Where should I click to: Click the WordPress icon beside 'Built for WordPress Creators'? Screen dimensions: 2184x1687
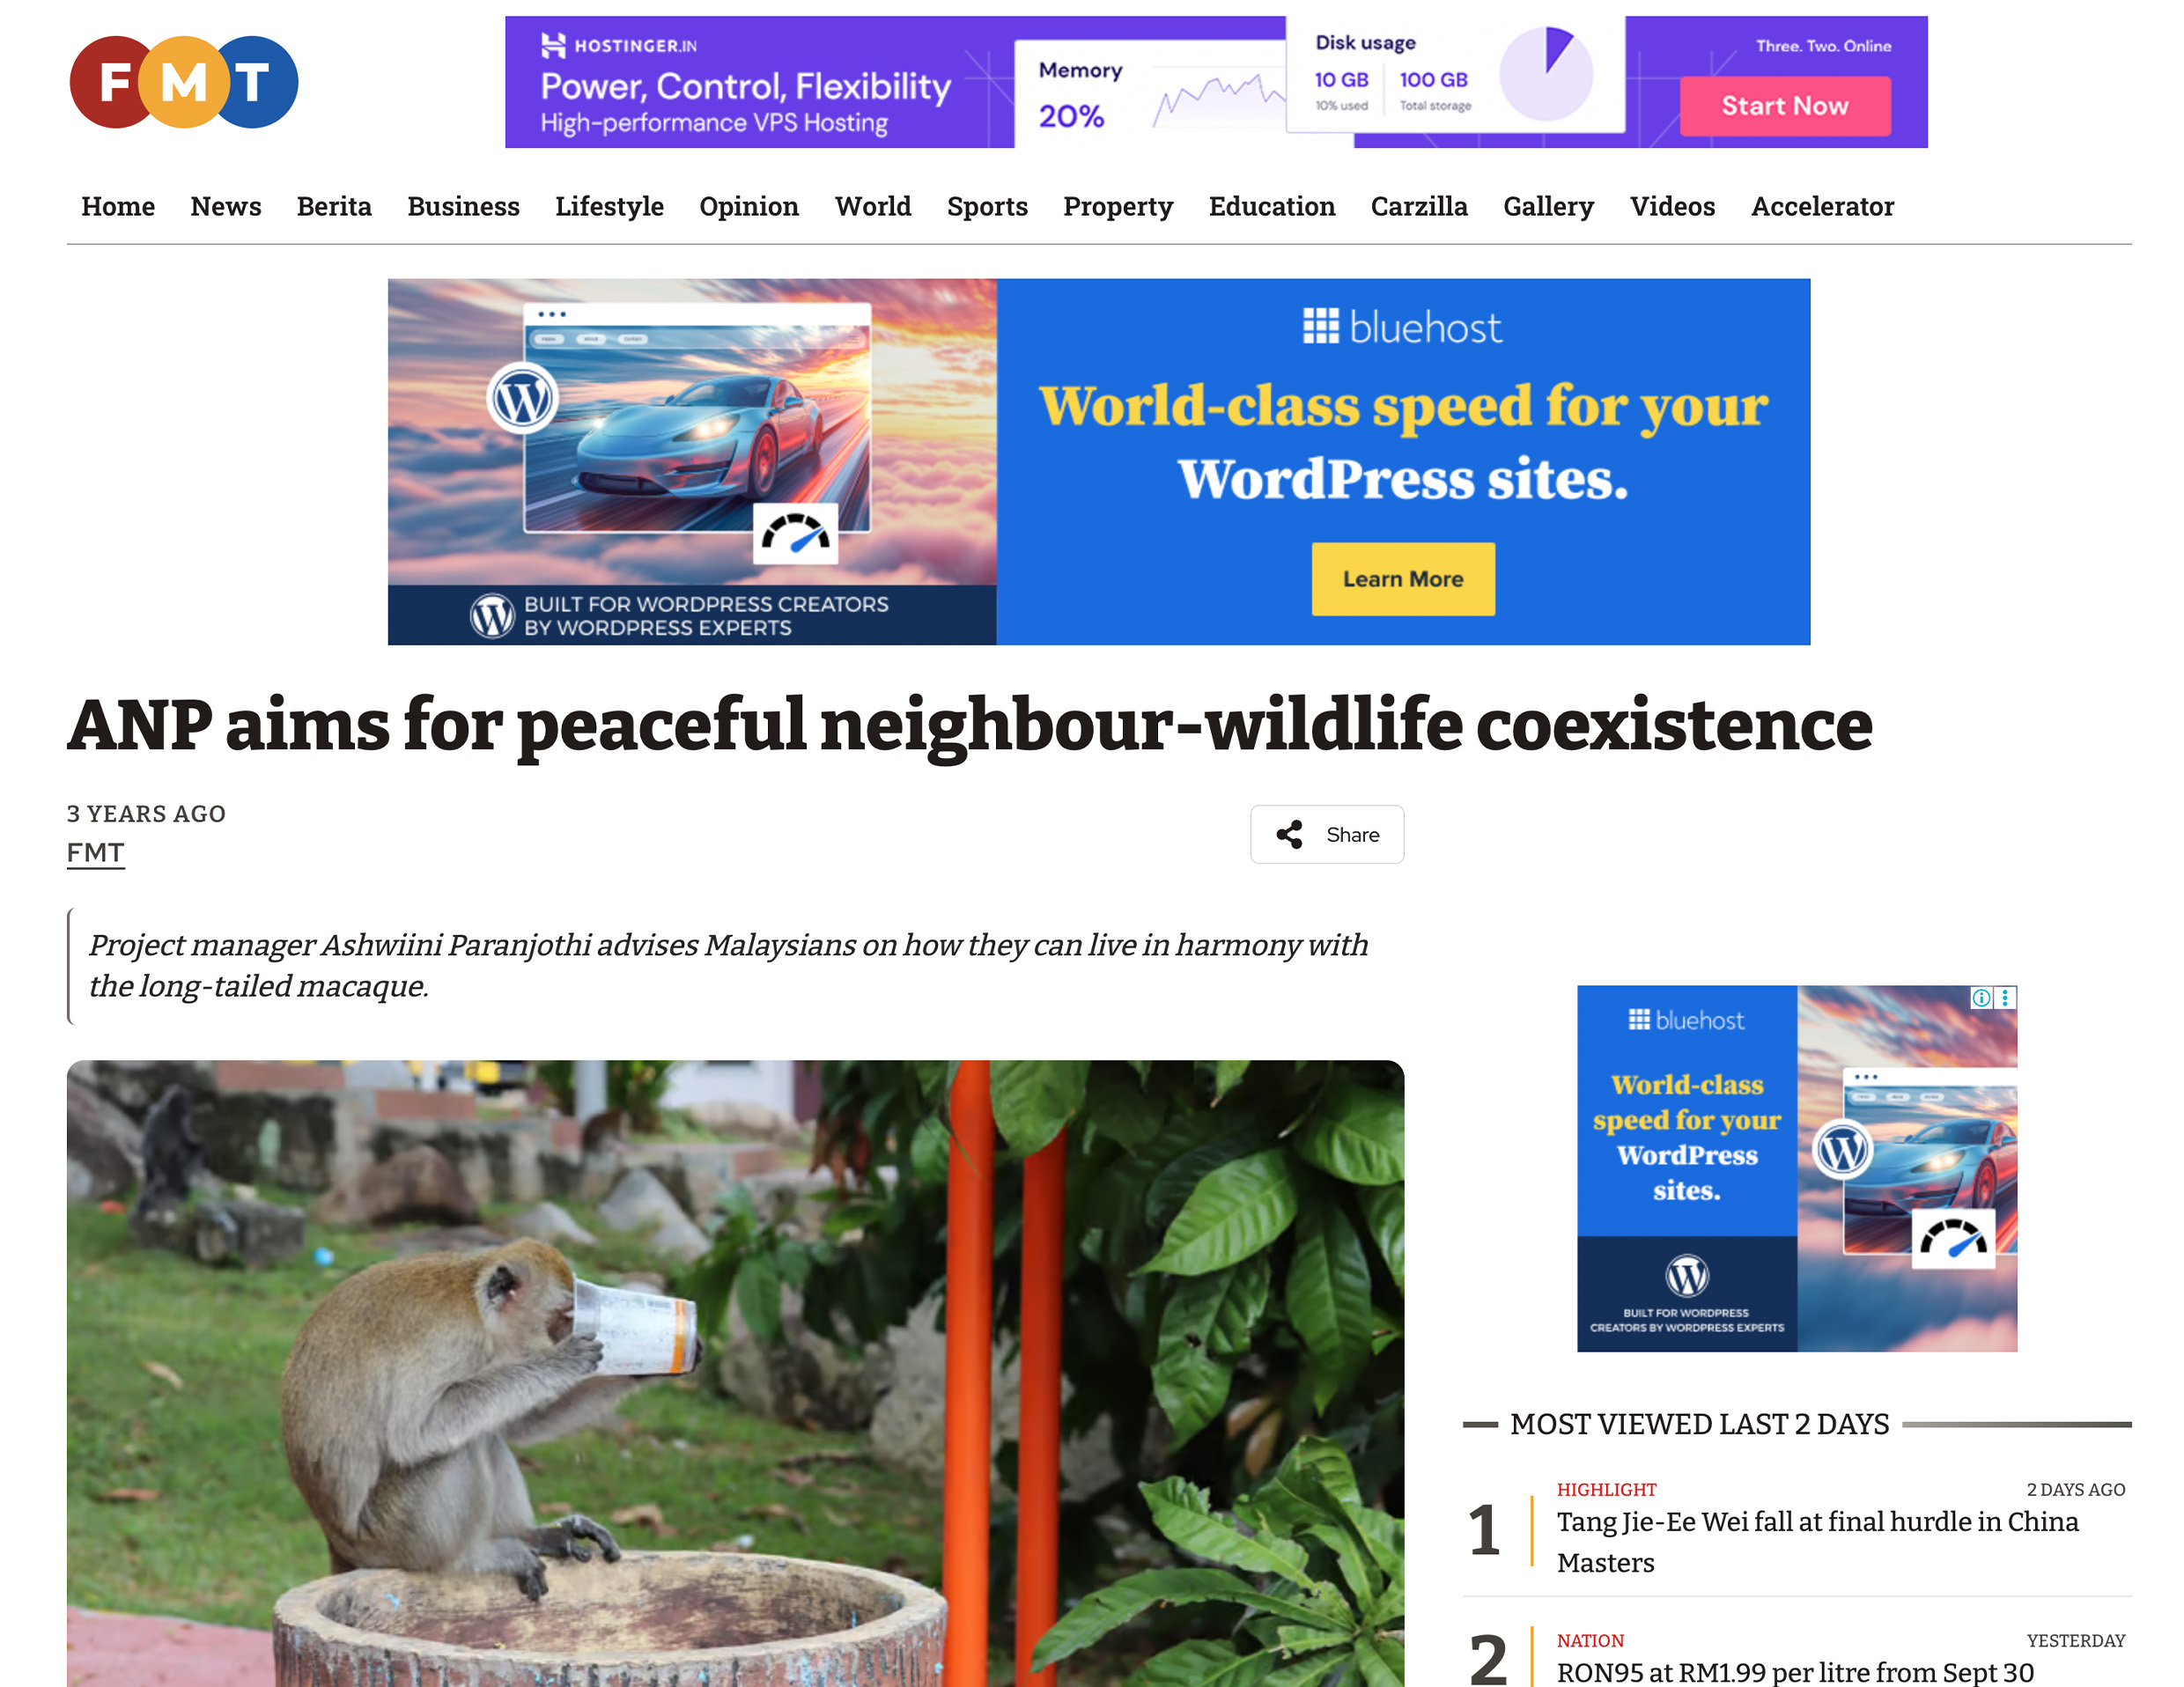(x=492, y=616)
